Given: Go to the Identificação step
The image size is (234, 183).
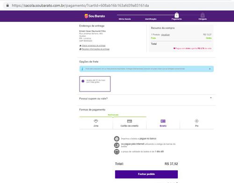Looking at the screenshot, I should [151, 19].
